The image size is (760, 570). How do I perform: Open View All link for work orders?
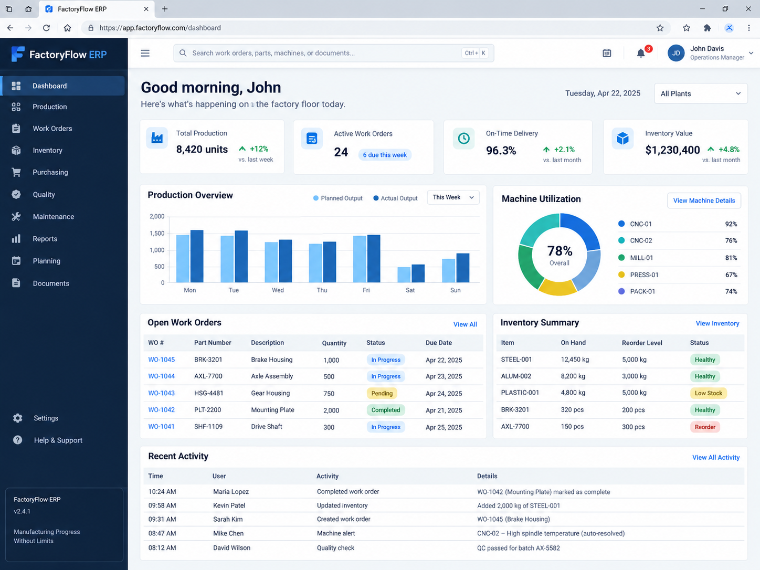coord(465,324)
